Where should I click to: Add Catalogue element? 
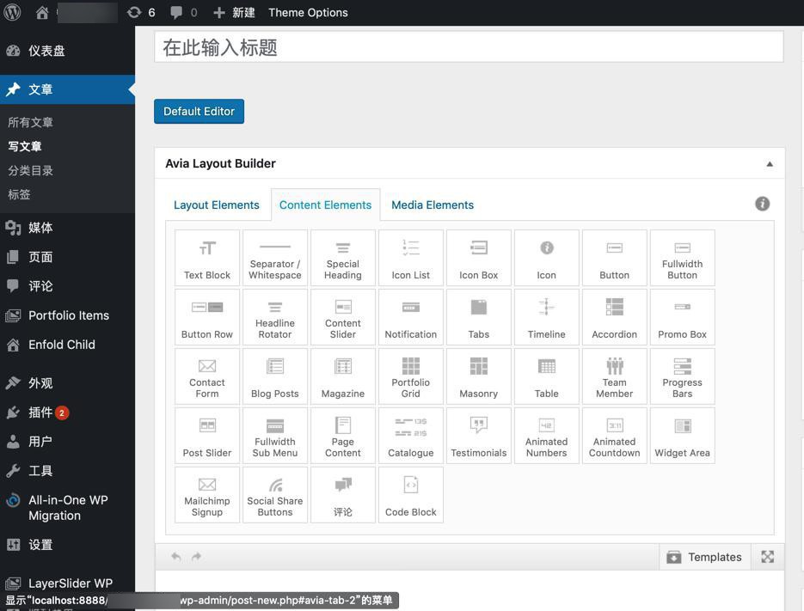(411, 436)
